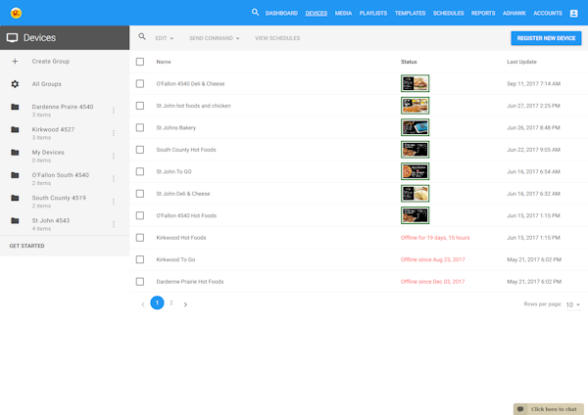588x415 pixels.
Task: Check the Kirkwood To Go row
Action: (140, 259)
